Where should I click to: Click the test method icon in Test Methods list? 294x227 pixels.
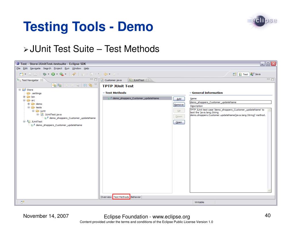110,98
